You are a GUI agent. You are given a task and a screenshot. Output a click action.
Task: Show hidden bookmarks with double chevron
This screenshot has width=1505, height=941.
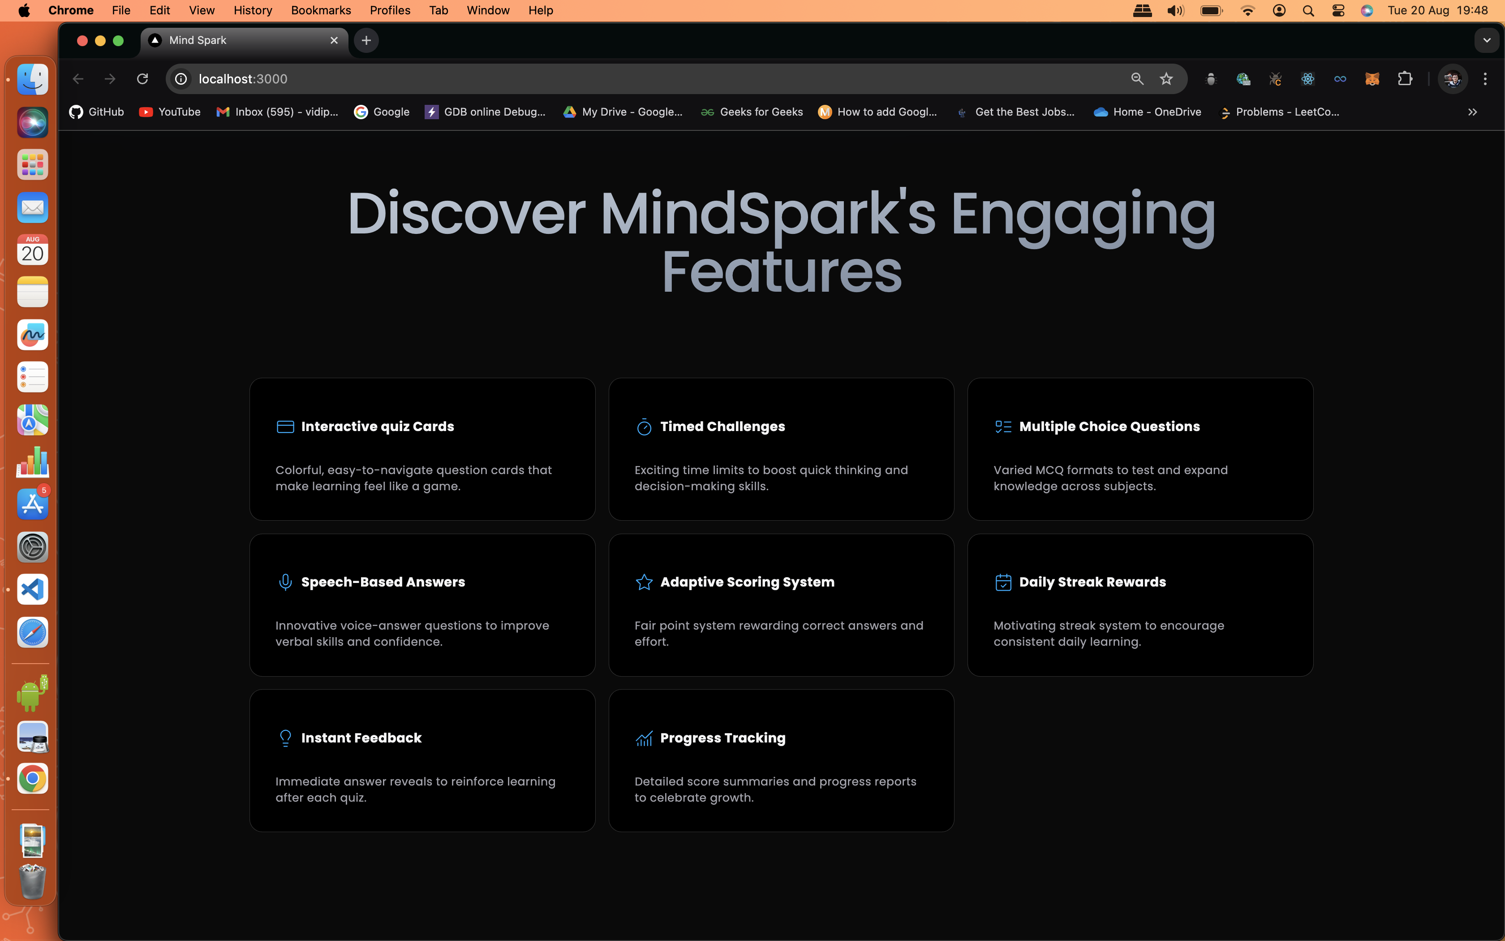1472,112
